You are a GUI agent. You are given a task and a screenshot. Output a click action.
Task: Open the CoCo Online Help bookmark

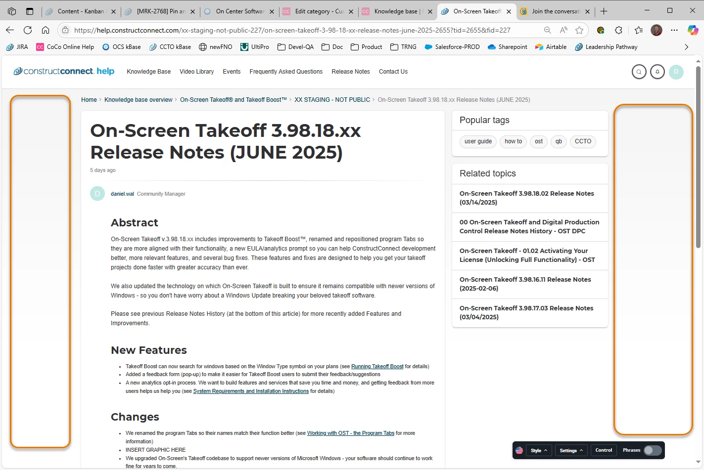tap(65, 47)
